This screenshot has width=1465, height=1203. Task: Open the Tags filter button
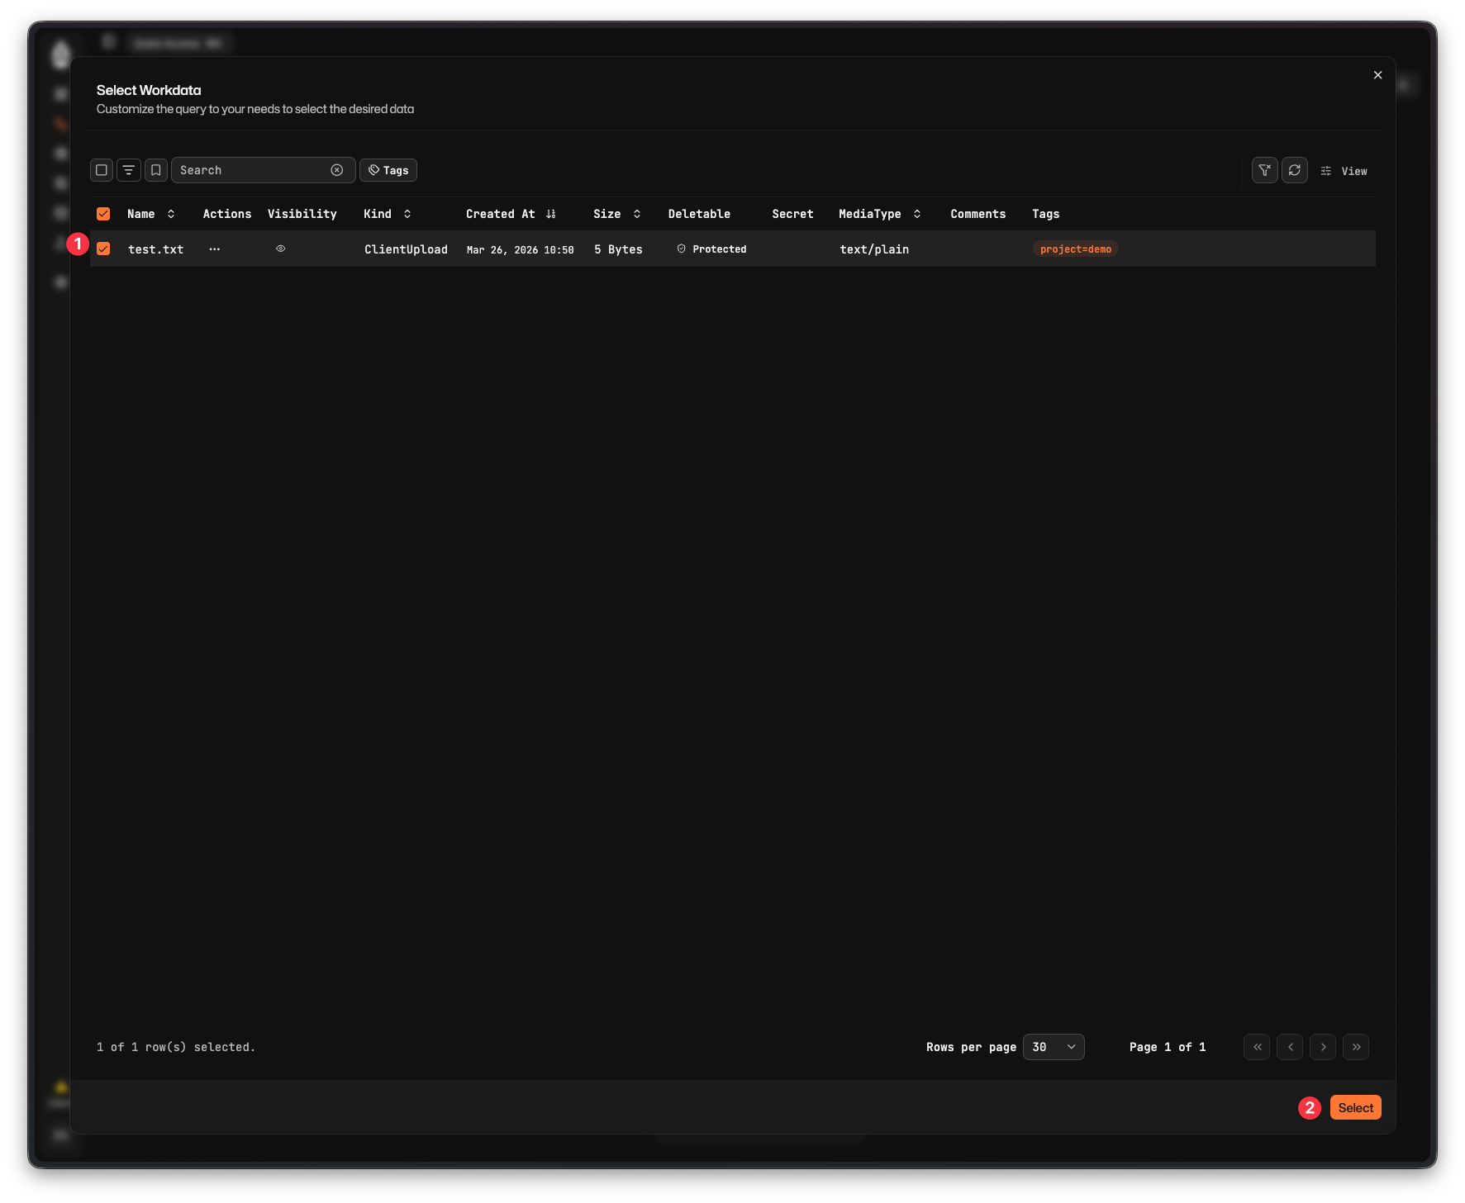[388, 170]
